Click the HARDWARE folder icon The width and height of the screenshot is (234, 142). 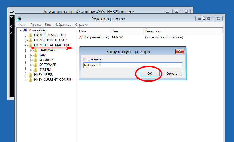[x=35, y=50]
